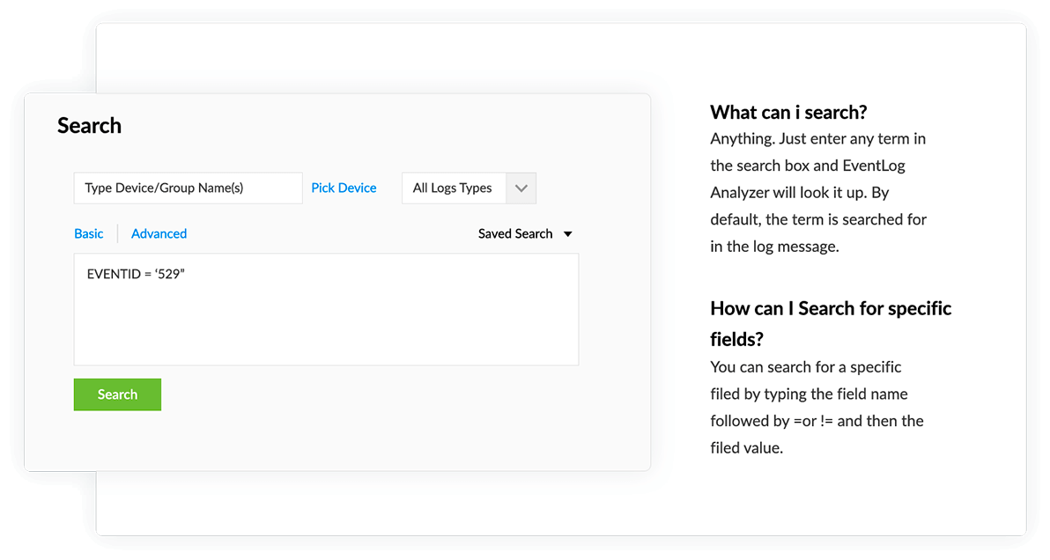The height and width of the screenshot is (560, 1050).
Task: Focus the Type Device/Group Name(s) field
Action: 188,188
